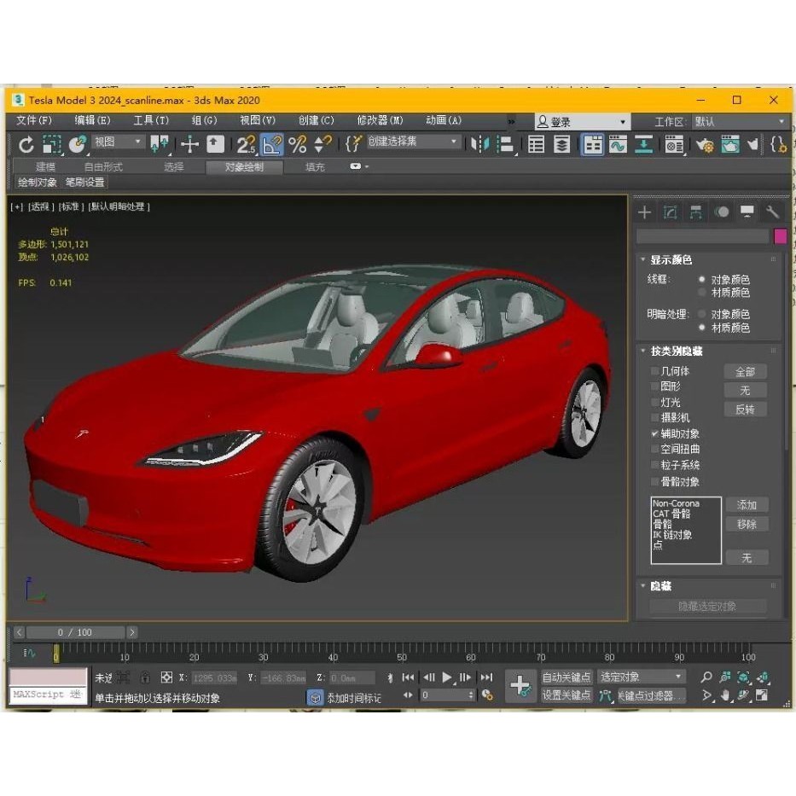Switch to the 建模 ribbon tab

[x=45, y=166]
